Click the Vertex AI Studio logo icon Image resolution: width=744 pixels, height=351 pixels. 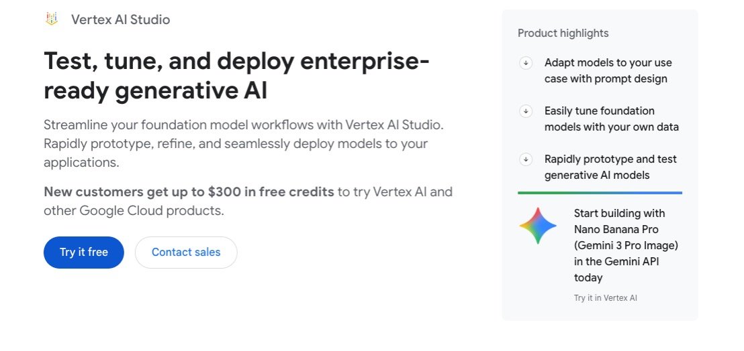52,19
